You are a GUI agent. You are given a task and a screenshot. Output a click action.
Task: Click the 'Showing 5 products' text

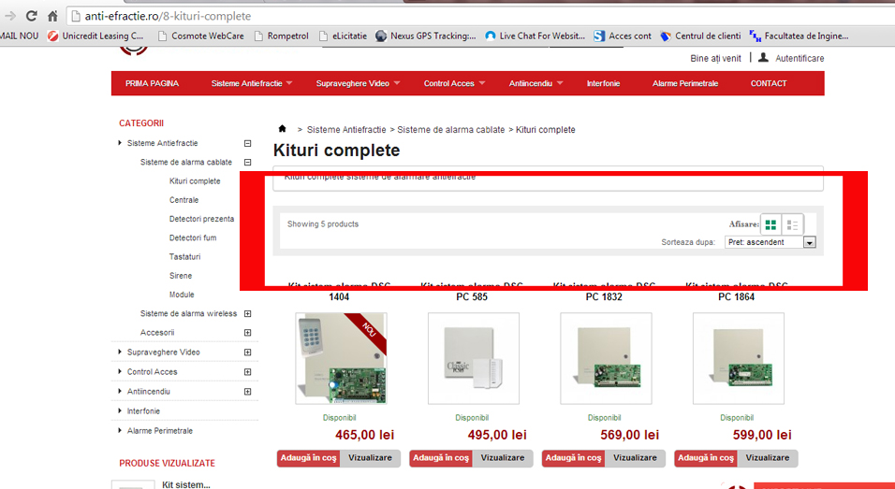point(323,224)
